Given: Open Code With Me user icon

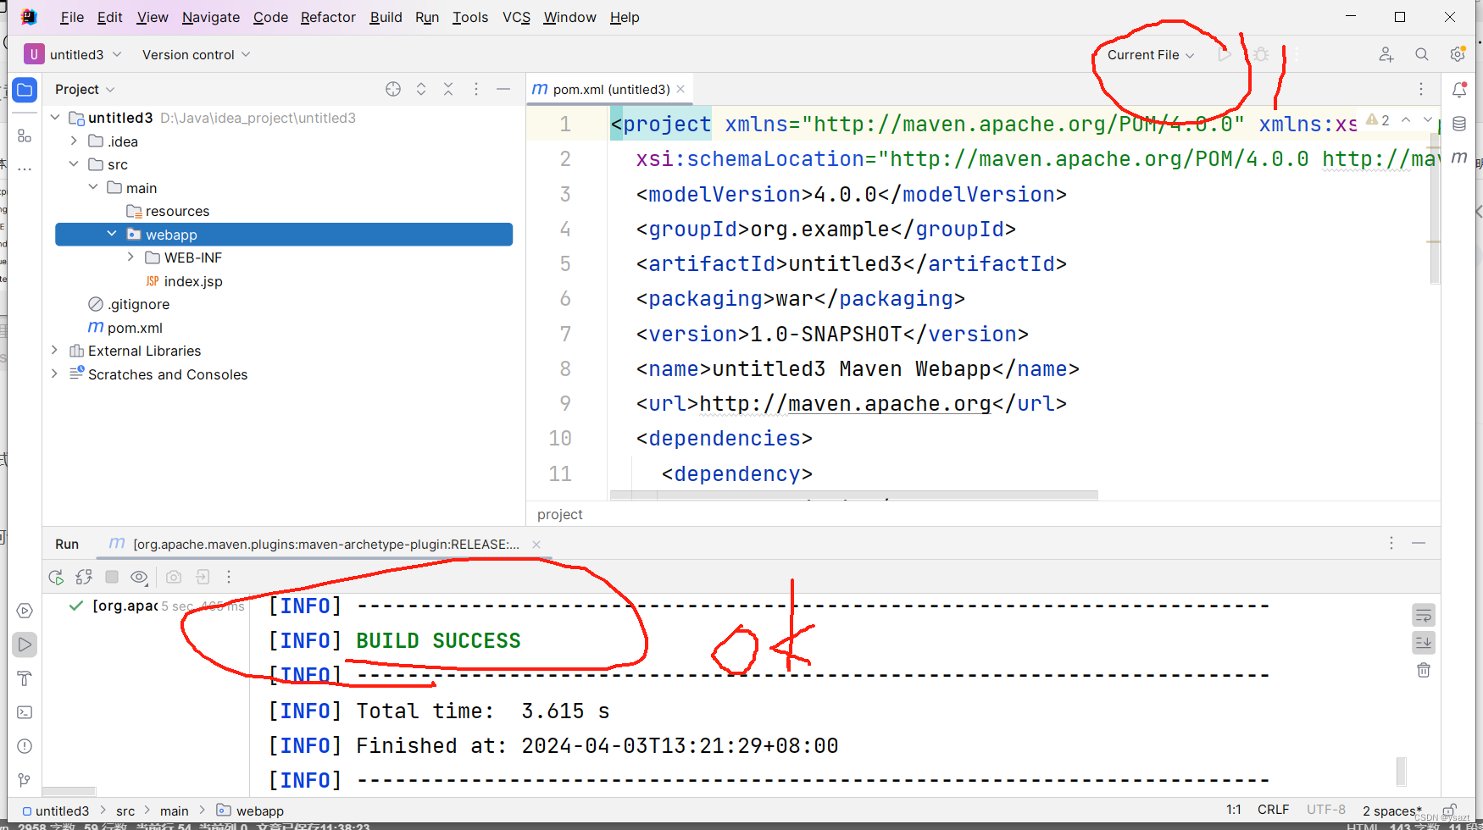Looking at the screenshot, I should 1386,54.
